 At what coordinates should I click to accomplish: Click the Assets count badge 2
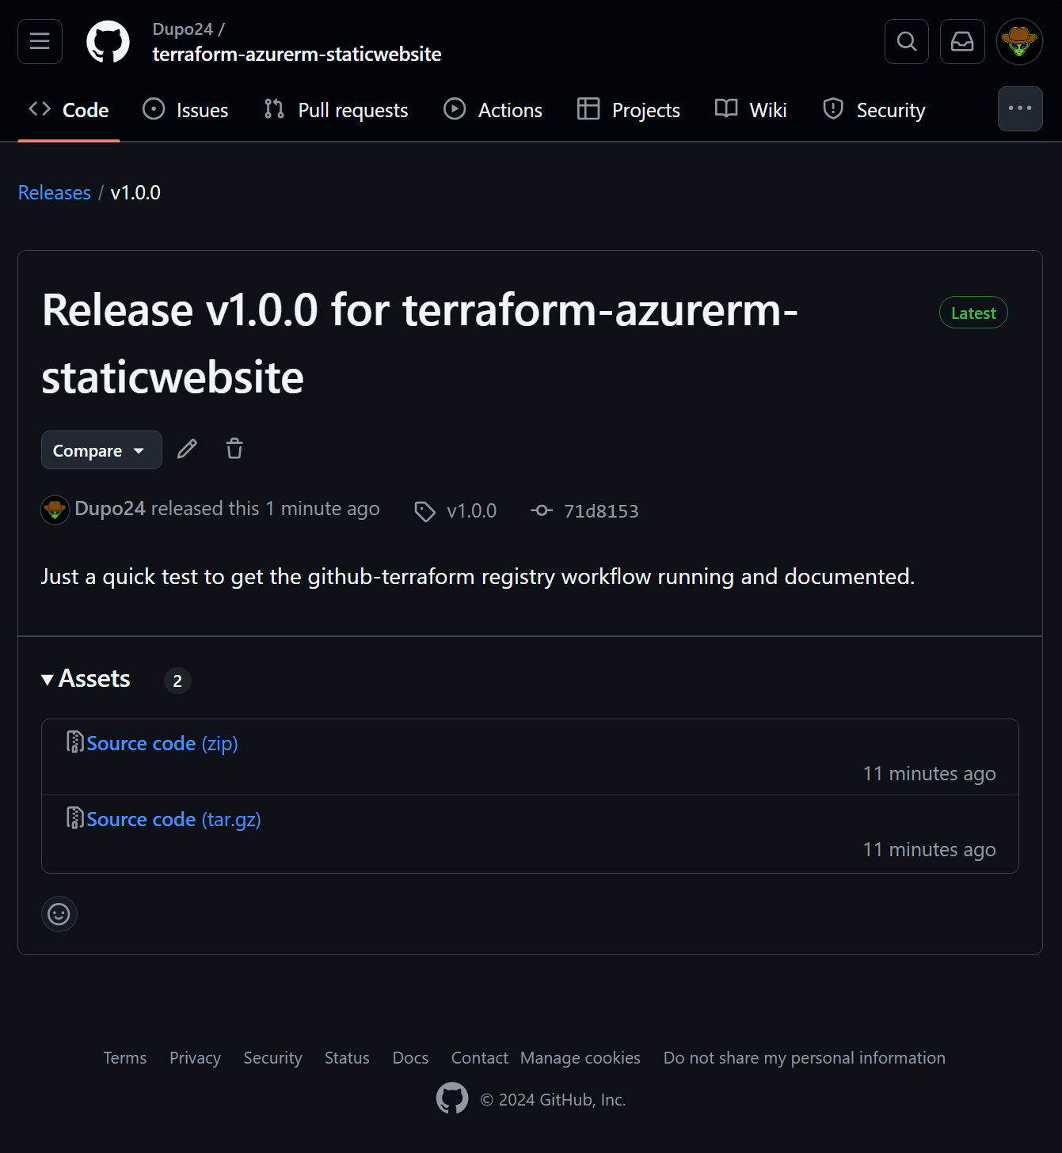coord(177,681)
